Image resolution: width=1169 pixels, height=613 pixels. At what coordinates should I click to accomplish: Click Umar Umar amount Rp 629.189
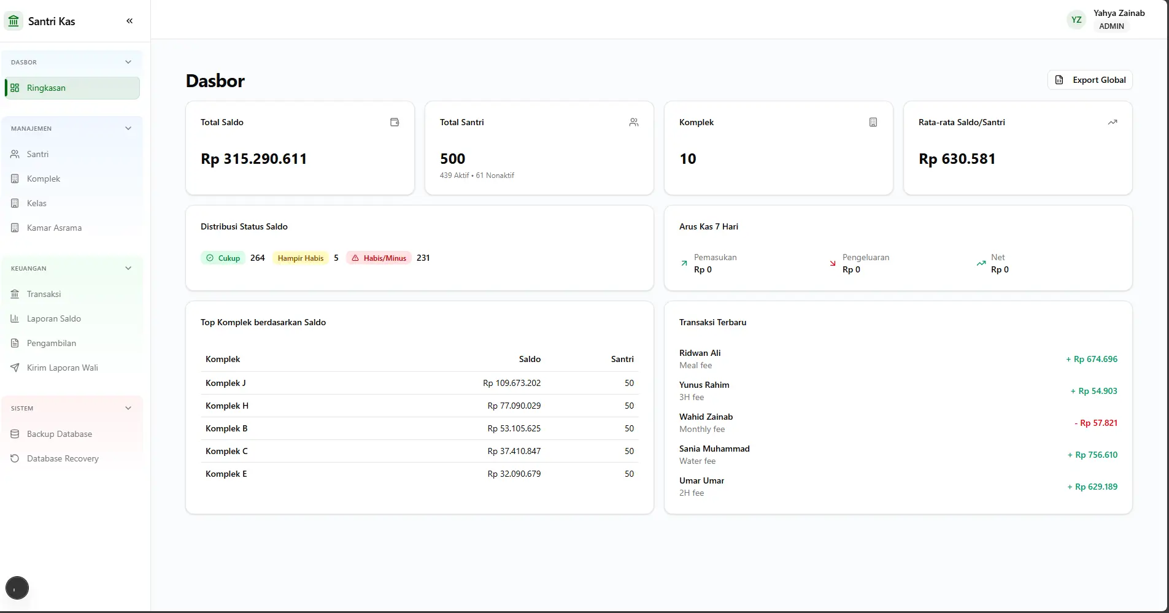[1092, 487]
